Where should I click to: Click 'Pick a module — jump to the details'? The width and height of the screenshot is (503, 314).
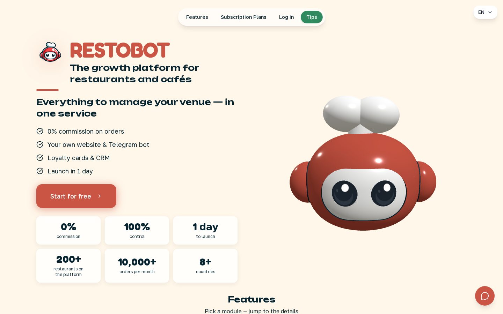251,311
